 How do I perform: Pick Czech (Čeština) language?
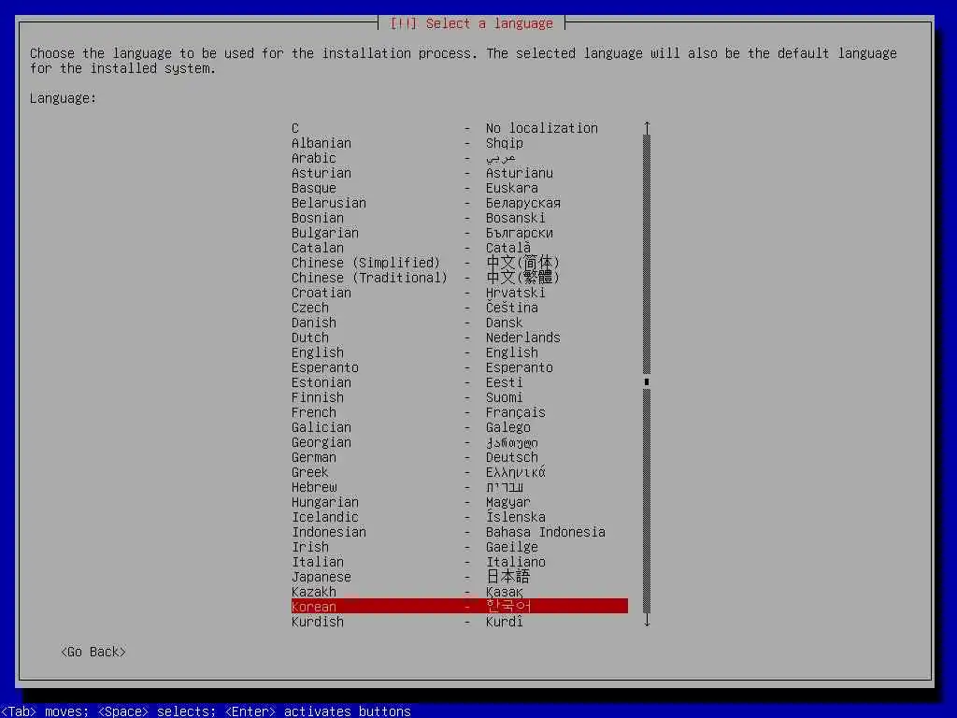pos(460,308)
